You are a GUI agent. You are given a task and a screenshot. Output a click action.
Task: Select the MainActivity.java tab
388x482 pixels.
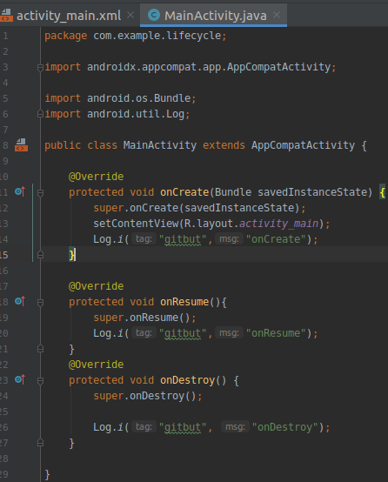[215, 16]
